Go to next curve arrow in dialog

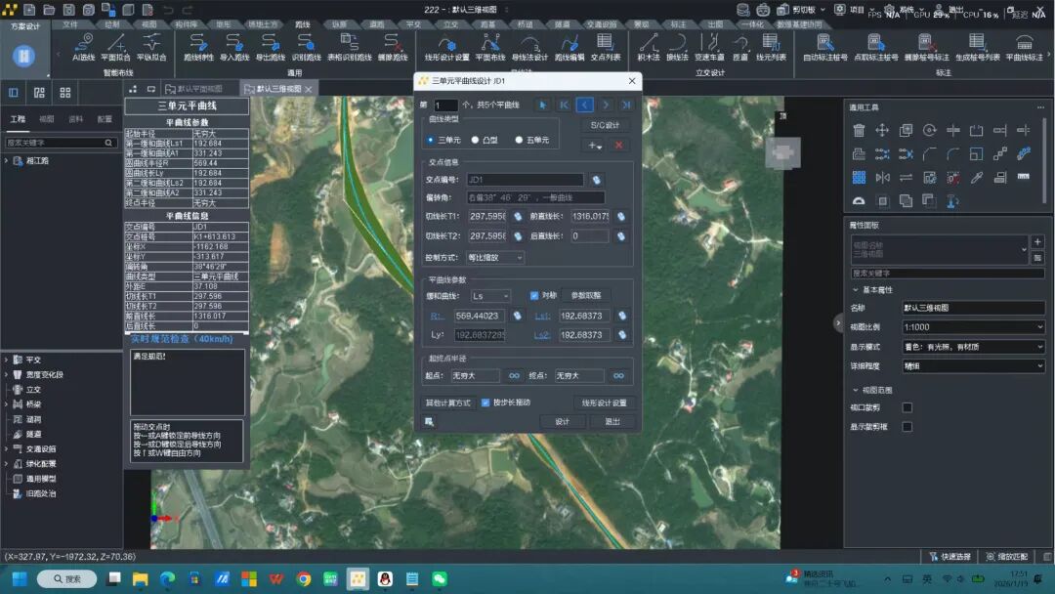606,105
